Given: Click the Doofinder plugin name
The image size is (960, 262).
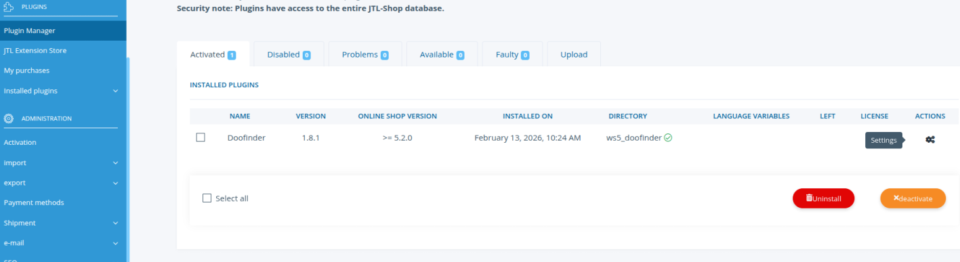Looking at the screenshot, I should point(247,137).
